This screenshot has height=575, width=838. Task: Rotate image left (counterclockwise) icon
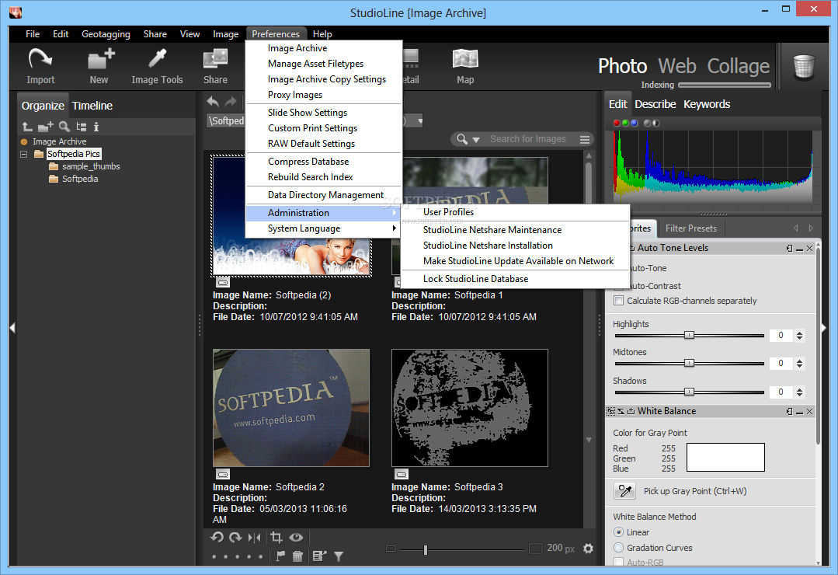[217, 538]
